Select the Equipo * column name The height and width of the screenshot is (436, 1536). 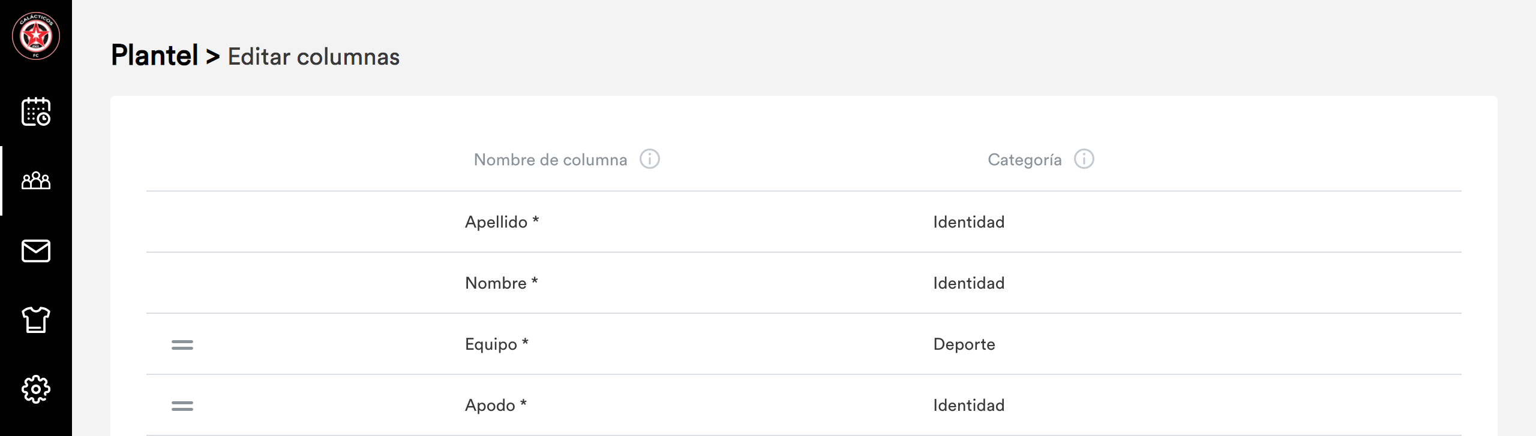[497, 344]
